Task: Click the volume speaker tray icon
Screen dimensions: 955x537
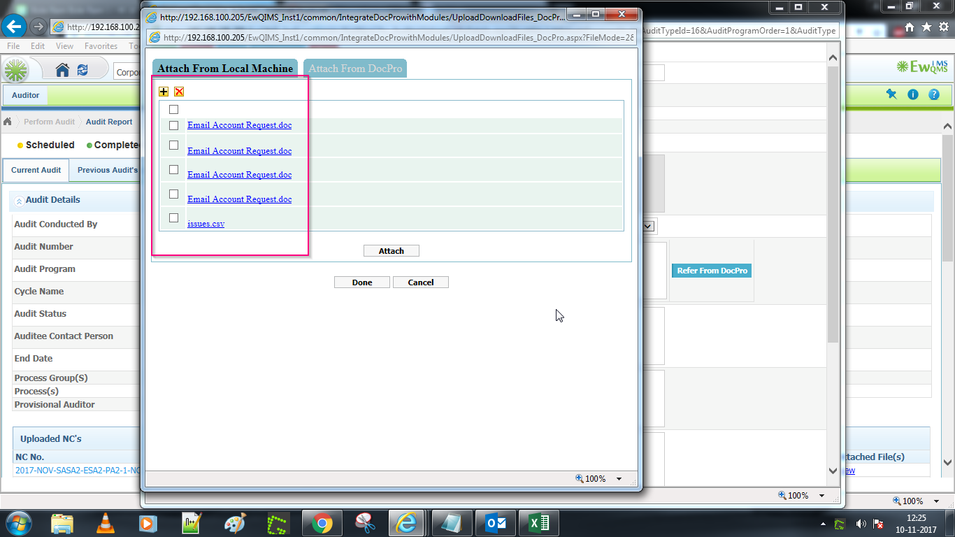Action: [861, 523]
